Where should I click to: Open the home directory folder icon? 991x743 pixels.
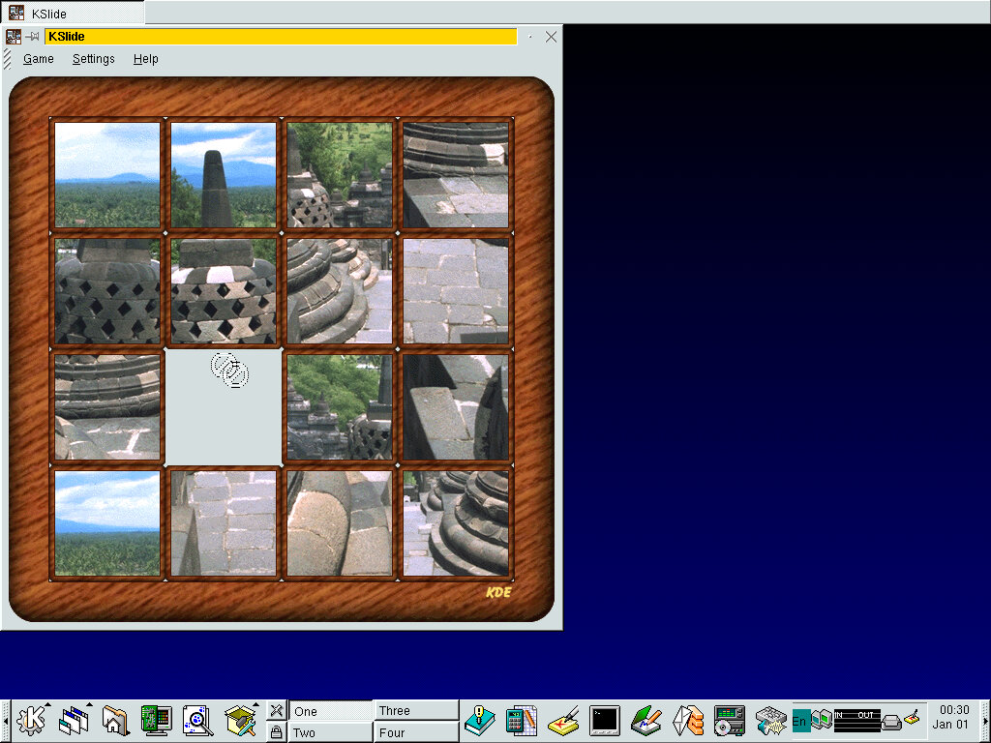tap(114, 721)
